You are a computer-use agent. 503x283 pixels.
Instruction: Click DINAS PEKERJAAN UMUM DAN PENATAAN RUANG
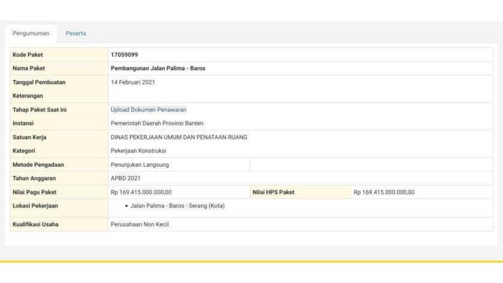179,137
